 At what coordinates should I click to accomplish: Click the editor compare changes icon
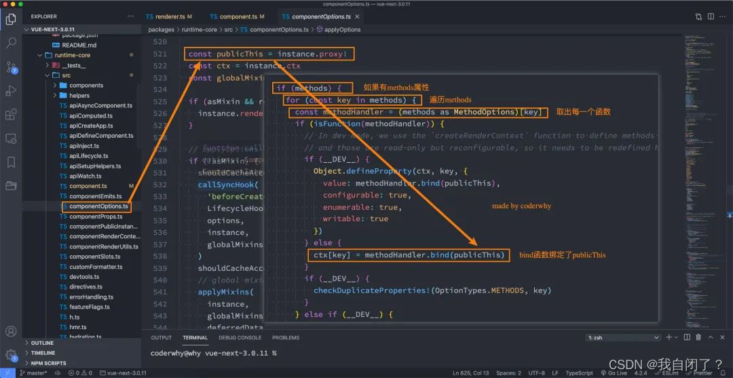pyautogui.click(x=698, y=16)
